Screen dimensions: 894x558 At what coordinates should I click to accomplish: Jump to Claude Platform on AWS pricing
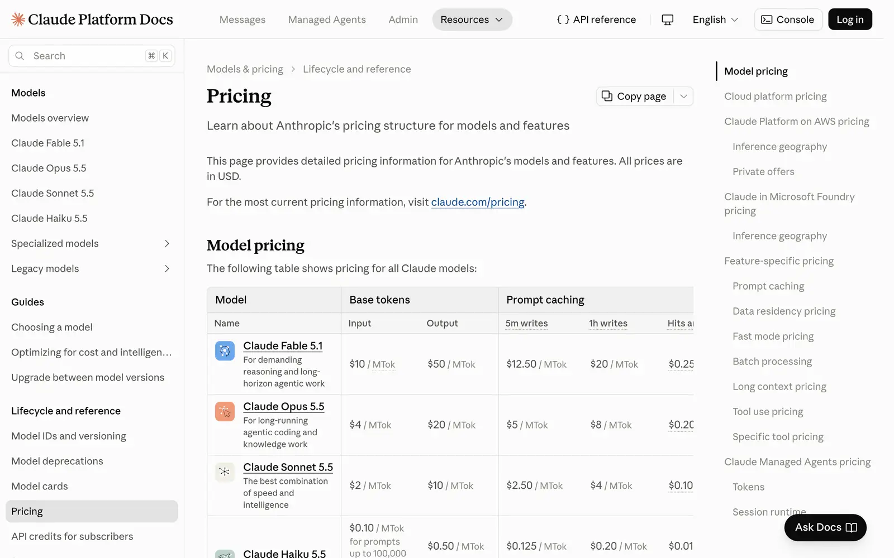tap(797, 121)
